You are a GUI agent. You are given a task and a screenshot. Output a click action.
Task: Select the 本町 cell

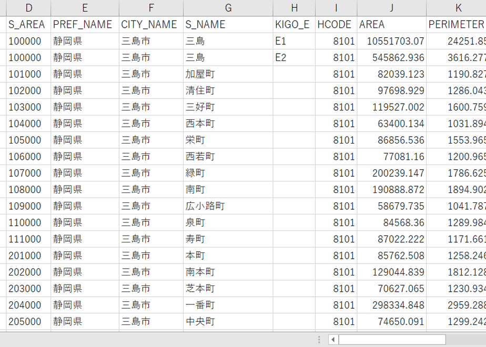[x=228, y=256]
